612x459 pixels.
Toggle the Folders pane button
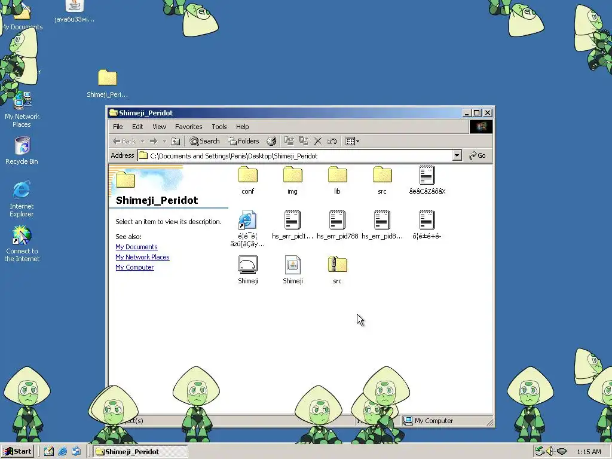243,141
